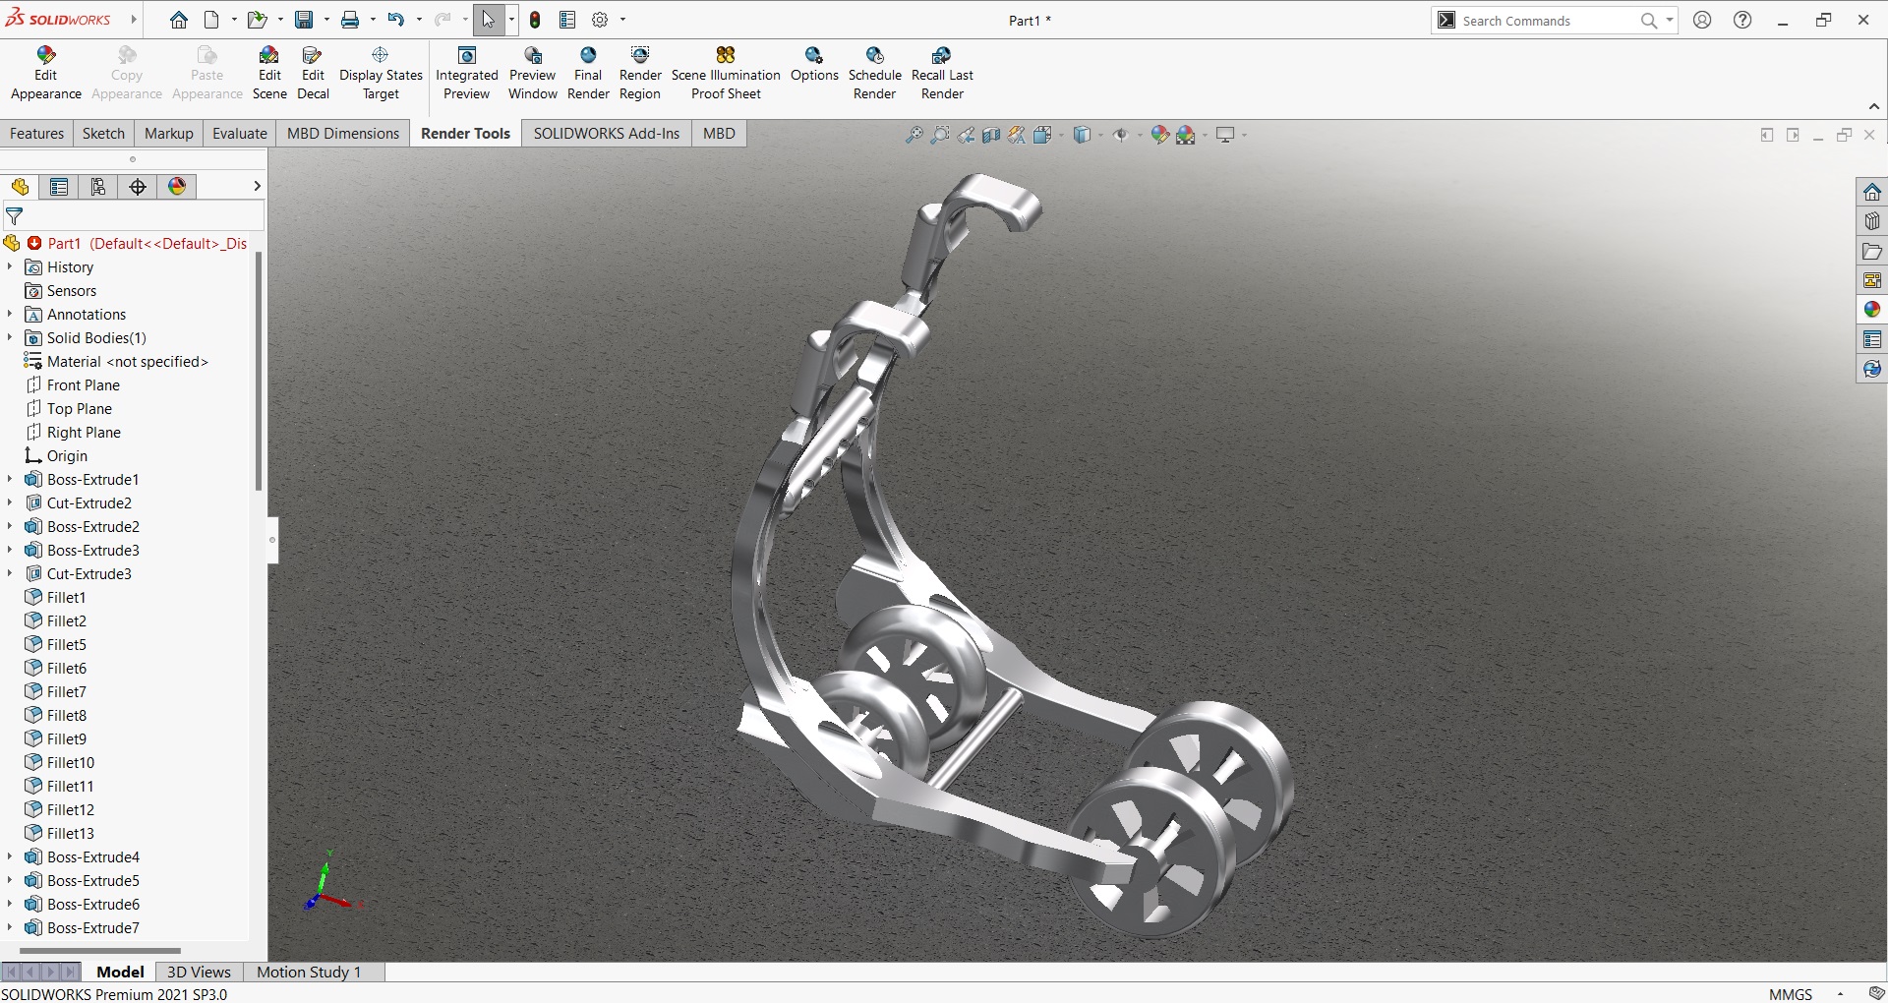
Task: Click the 3D Views tab button
Action: [199, 972]
